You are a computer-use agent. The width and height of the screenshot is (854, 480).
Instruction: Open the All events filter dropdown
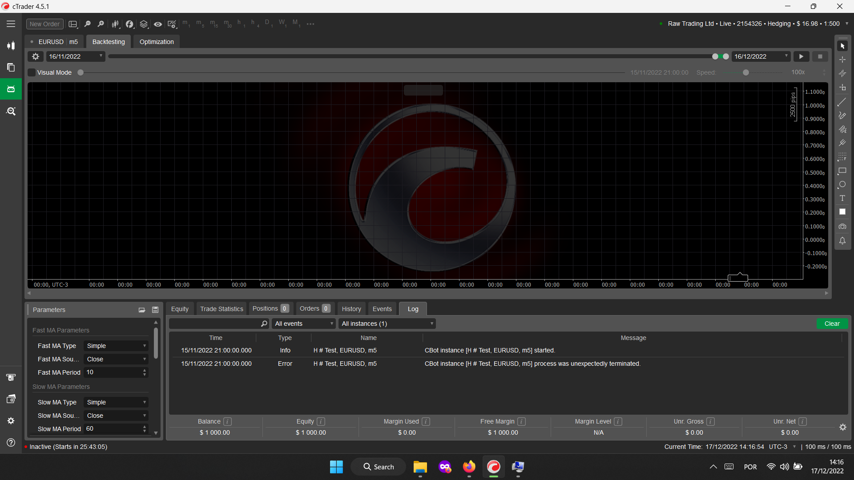pyautogui.click(x=304, y=324)
